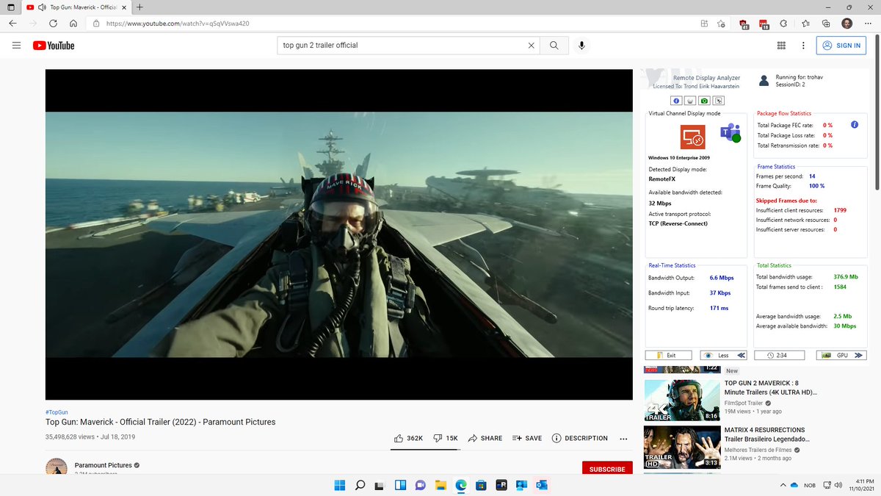Click the info icon beside Total Package FEC rate
The height and width of the screenshot is (496, 881).
pos(854,125)
